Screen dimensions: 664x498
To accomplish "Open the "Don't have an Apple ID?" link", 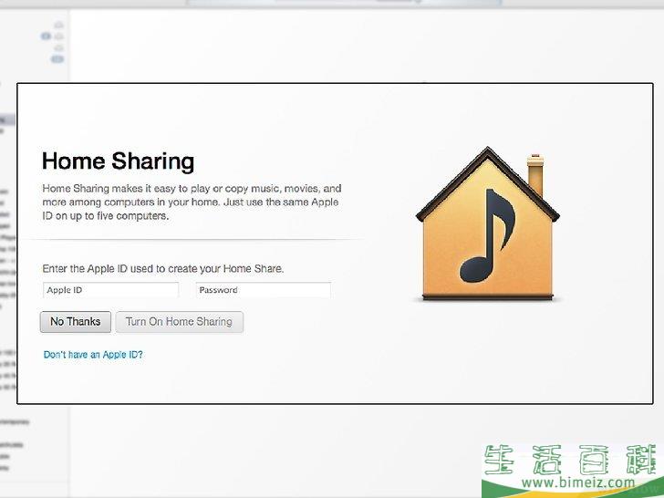I will point(93,355).
